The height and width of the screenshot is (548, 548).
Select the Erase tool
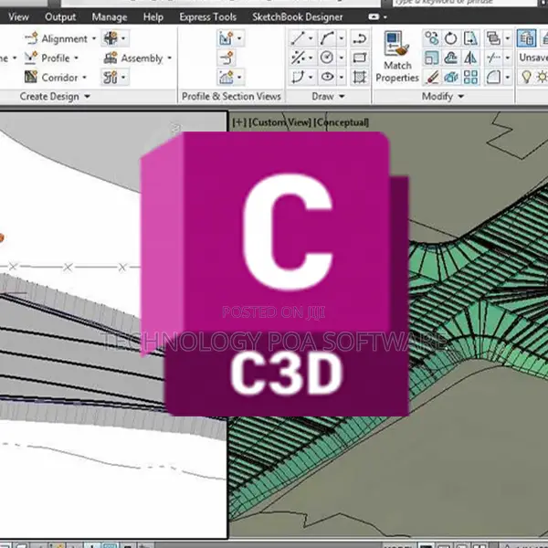pyautogui.click(x=431, y=77)
